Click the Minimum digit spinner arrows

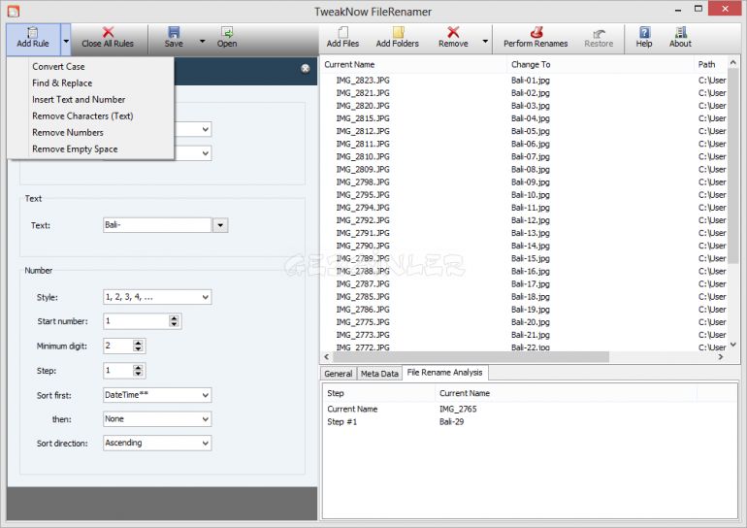(138, 346)
